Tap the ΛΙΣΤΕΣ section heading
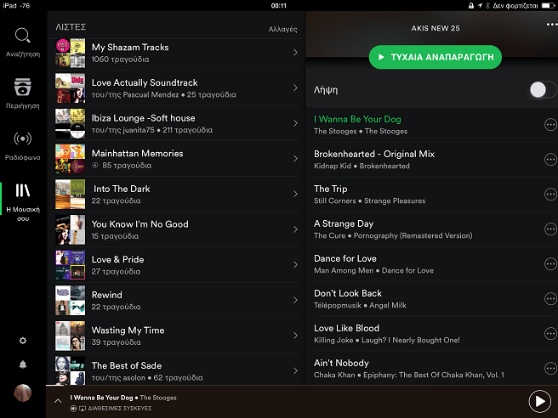This screenshot has height=418, width=558. (71, 27)
